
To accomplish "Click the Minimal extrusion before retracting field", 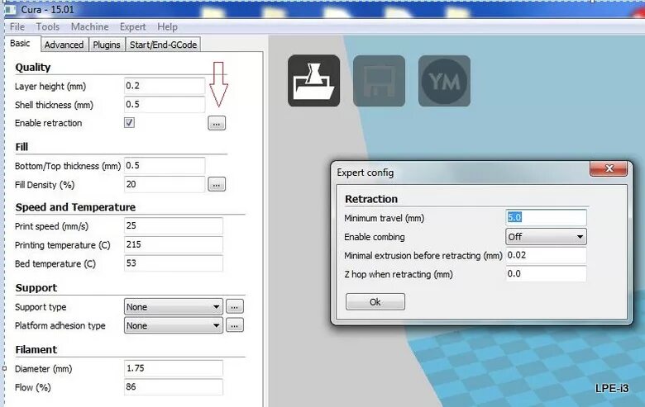I will tap(546, 255).
